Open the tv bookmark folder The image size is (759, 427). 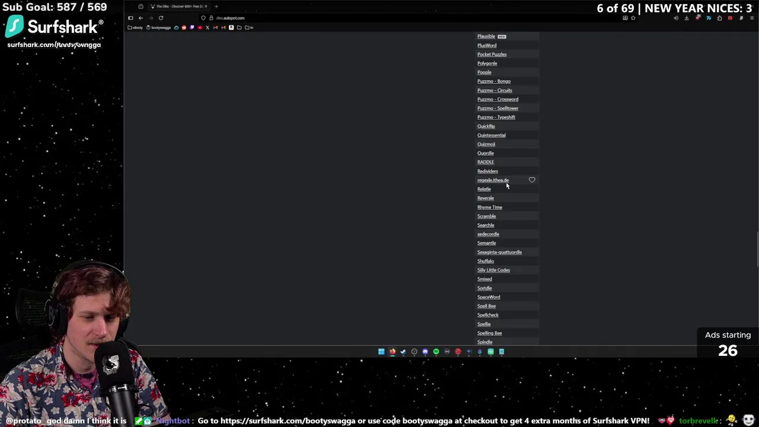coord(249,27)
